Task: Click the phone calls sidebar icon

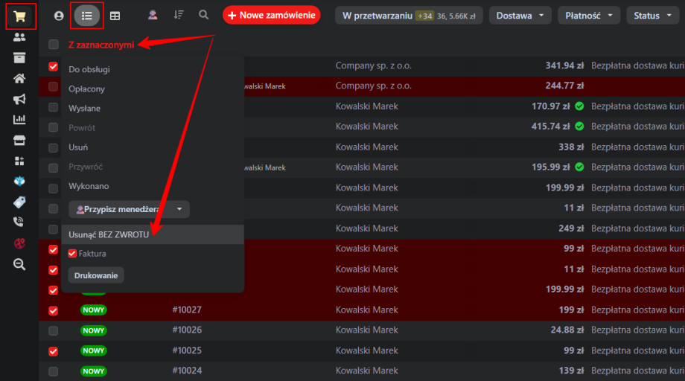Action: (19, 222)
